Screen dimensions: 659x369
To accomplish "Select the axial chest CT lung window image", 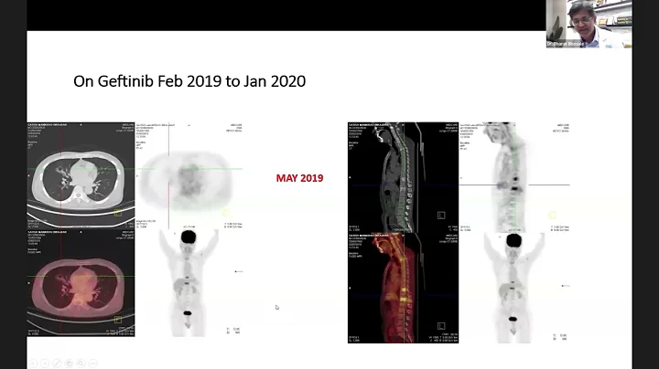I will point(81,175).
